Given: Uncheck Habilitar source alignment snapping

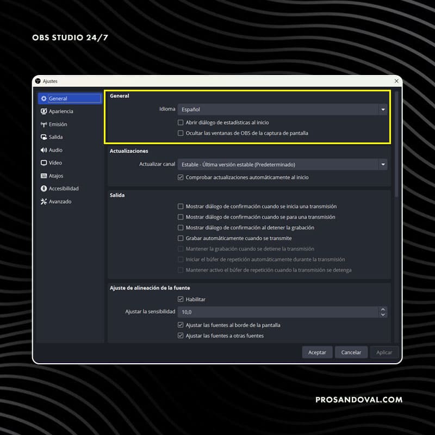Looking at the screenshot, I should tap(181, 300).
